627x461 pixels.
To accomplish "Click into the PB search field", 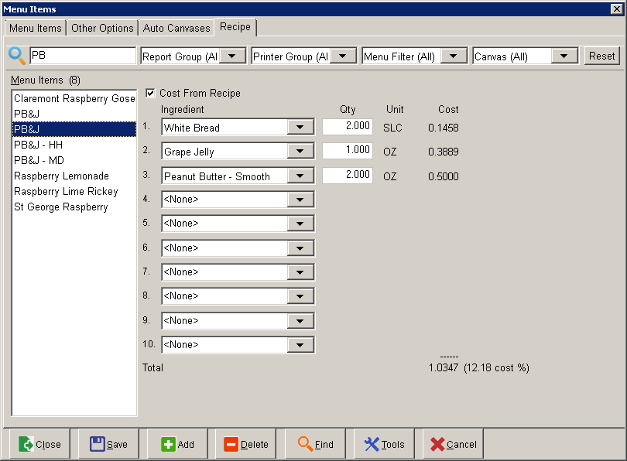I will [83, 56].
